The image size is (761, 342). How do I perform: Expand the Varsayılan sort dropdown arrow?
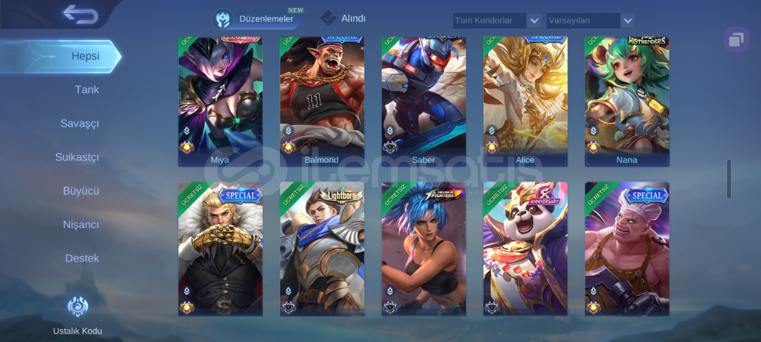click(628, 21)
